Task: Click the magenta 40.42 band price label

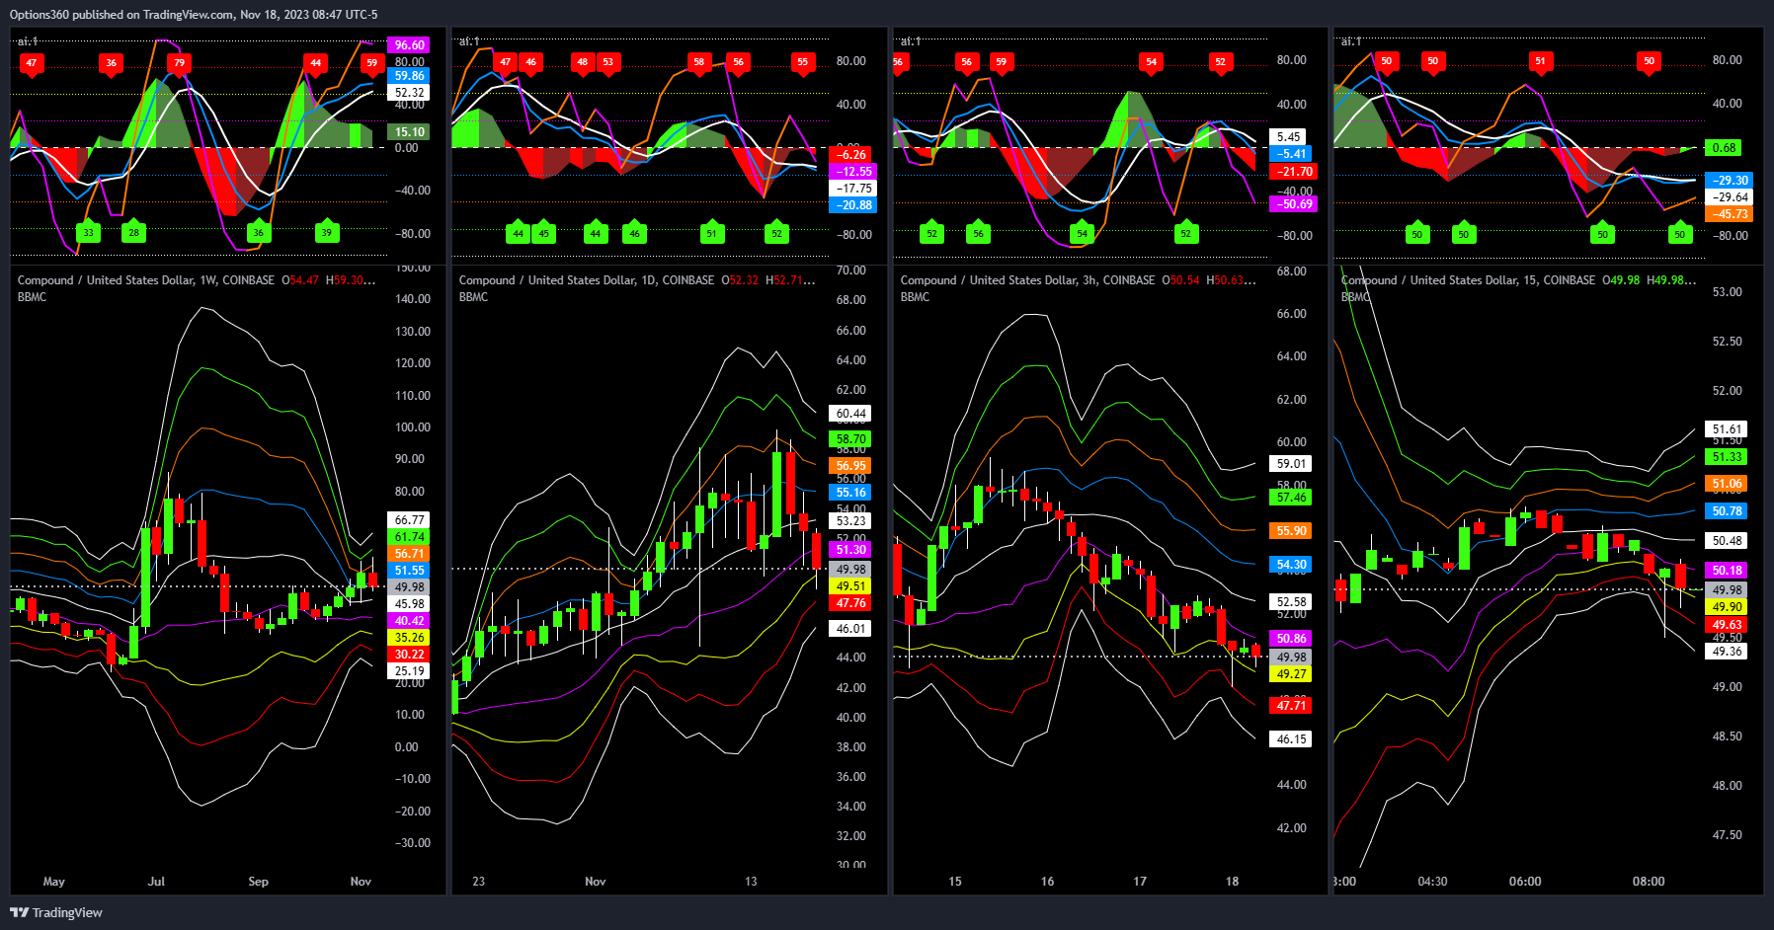Action: pos(410,621)
